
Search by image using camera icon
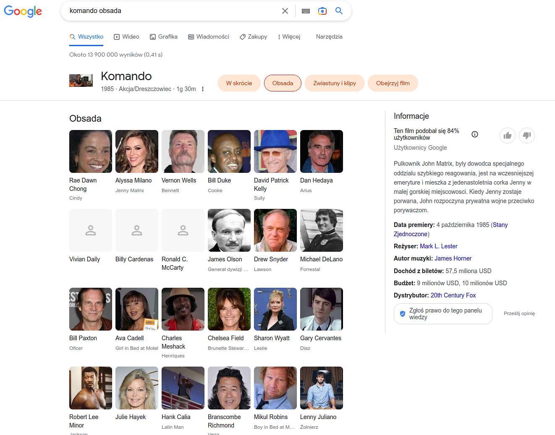point(322,11)
